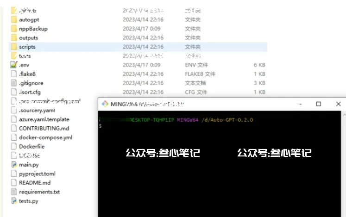Select the autogpt folder name
Image resolution: width=346 pixels, height=217 pixels.
coord(29,19)
